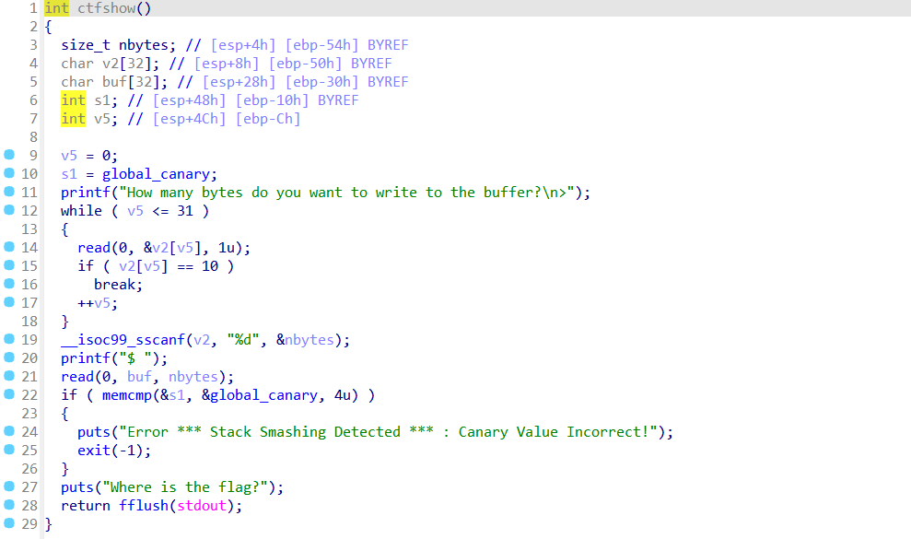The height and width of the screenshot is (539, 911).
Task: Click the blue marker beside line 19
Action: (9, 339)
